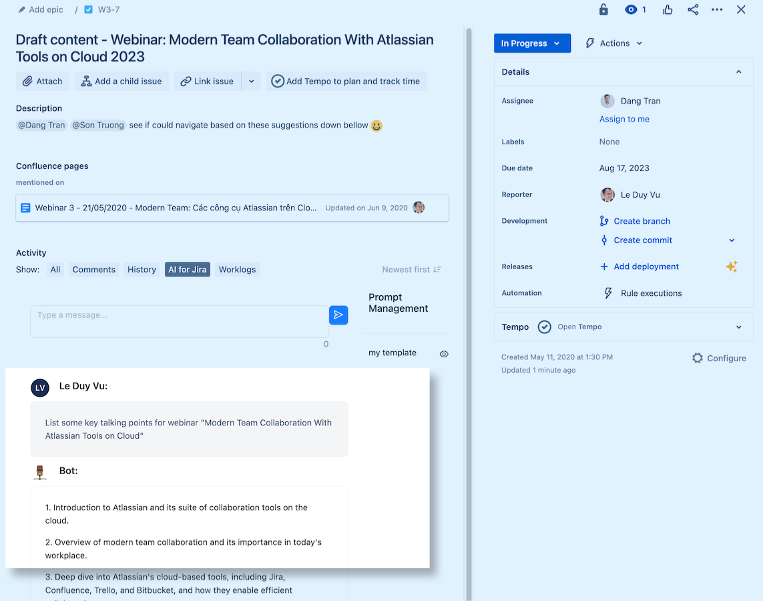Image resolution: width=763 pixels, height=601 pixels.
Task: Click the my template prompt entry
Action: pos(393,353)
